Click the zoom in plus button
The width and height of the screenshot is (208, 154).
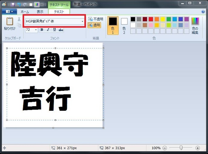pos(197,148)
